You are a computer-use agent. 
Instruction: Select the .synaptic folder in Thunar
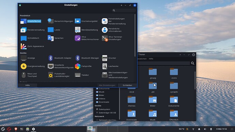[x=174, y=87]
